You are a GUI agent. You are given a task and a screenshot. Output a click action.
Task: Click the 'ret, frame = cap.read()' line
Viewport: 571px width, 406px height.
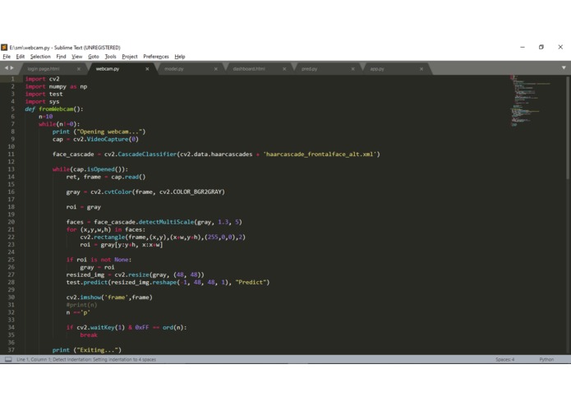[106, 177]
